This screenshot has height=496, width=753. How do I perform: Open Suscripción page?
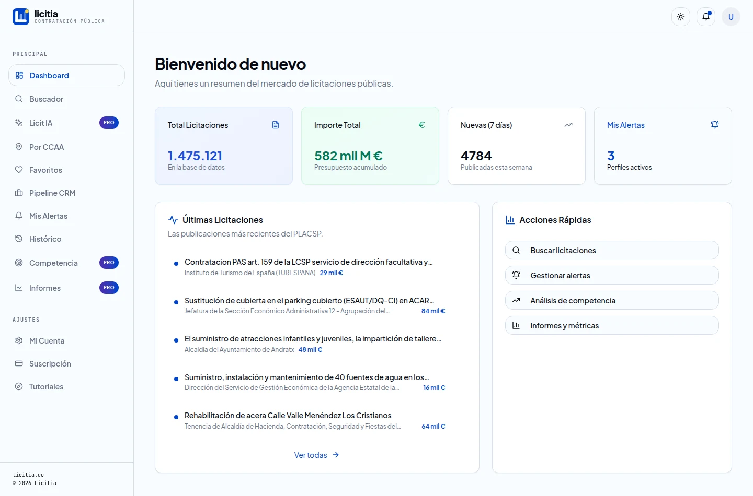click(x=66, y=363)
